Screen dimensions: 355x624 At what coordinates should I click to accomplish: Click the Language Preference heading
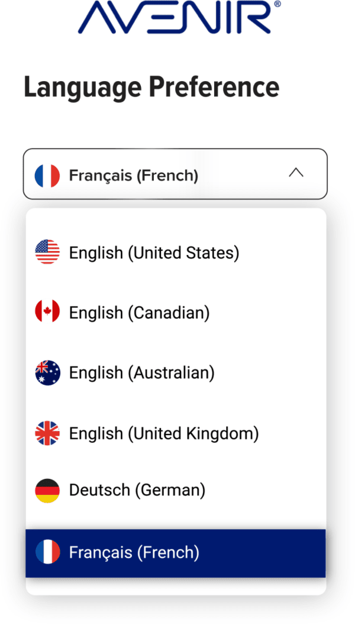pyautogui.click(x=151, y=87)
